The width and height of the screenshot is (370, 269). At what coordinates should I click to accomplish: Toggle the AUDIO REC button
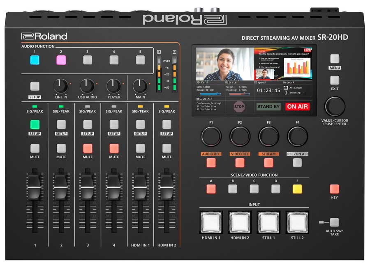(211, 163)
